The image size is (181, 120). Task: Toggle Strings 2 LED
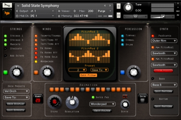pos(5,40)
